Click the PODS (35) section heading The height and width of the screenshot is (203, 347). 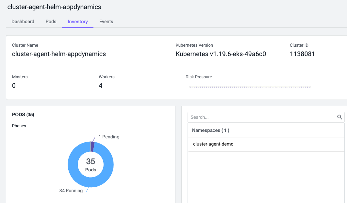23,115
